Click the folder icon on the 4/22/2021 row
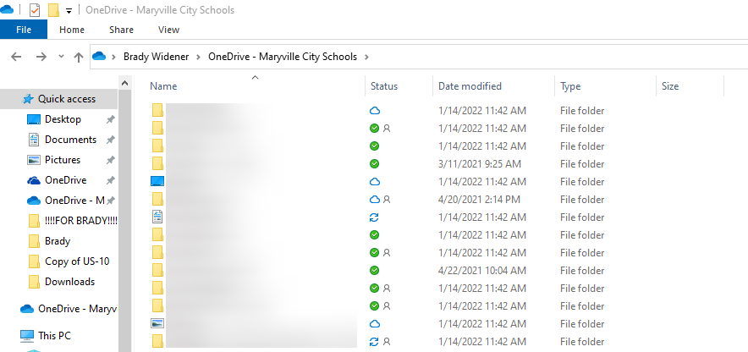Screen dimensions: 748x352 click(158, 271)
